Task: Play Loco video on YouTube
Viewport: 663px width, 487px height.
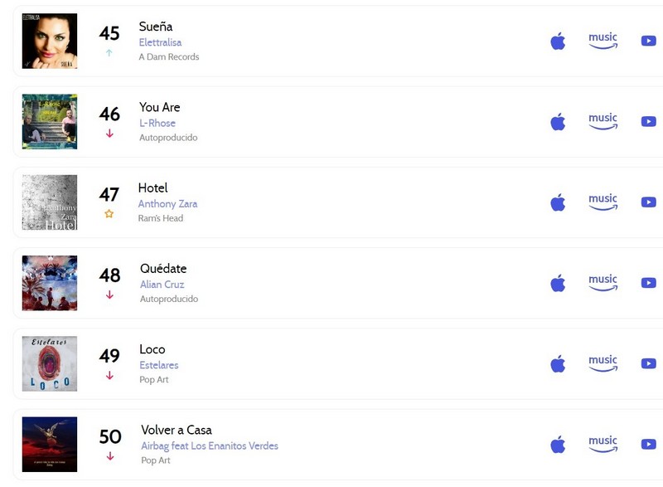Action: coord(649,363)
